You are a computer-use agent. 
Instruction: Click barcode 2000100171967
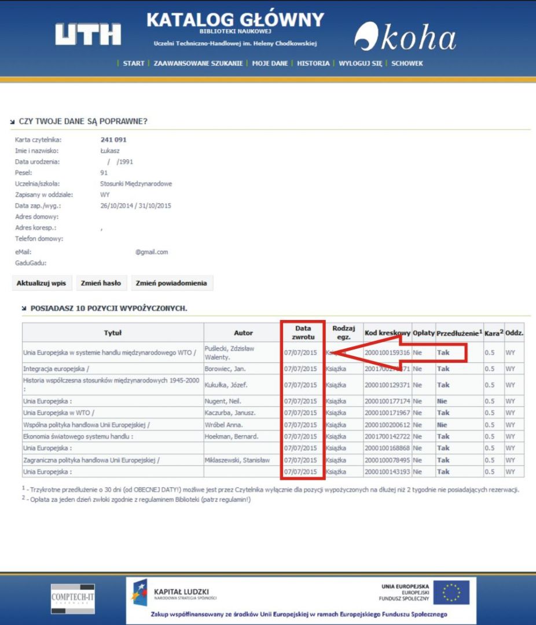pos(387,413)
